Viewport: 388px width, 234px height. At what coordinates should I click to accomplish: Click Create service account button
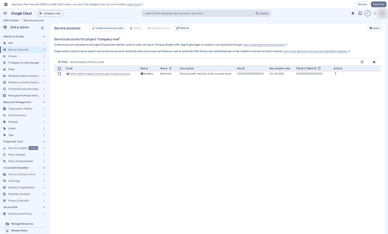pos(107,28)
